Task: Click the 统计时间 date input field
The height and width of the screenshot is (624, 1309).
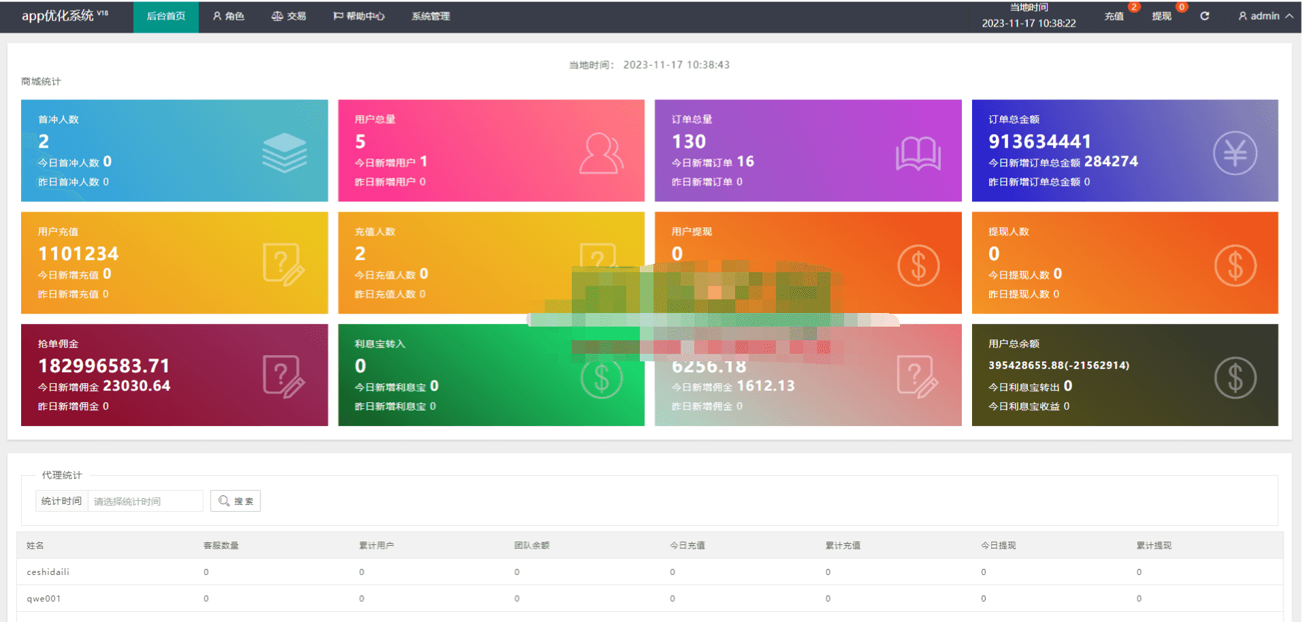Action: pos(145,502)
